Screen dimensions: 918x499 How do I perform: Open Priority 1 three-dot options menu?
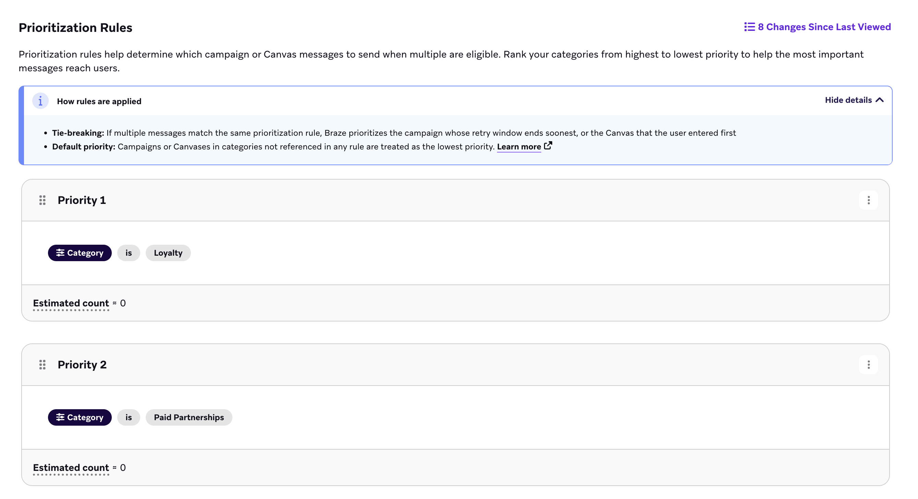868,200
